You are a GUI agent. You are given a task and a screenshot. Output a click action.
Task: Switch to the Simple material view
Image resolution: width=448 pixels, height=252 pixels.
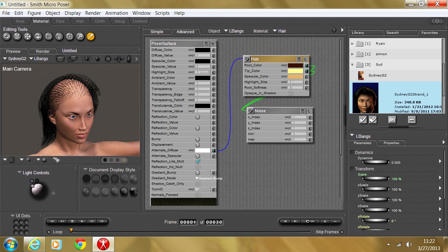[x=157, y=32]
